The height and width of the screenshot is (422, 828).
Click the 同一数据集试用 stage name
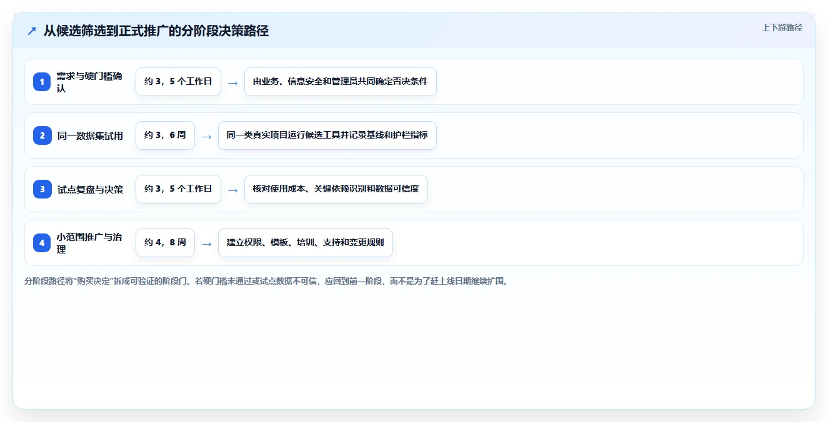coord(90,135)
